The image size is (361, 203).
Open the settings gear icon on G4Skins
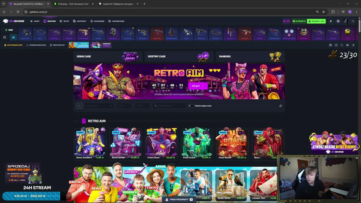click(x=338, y=21)
